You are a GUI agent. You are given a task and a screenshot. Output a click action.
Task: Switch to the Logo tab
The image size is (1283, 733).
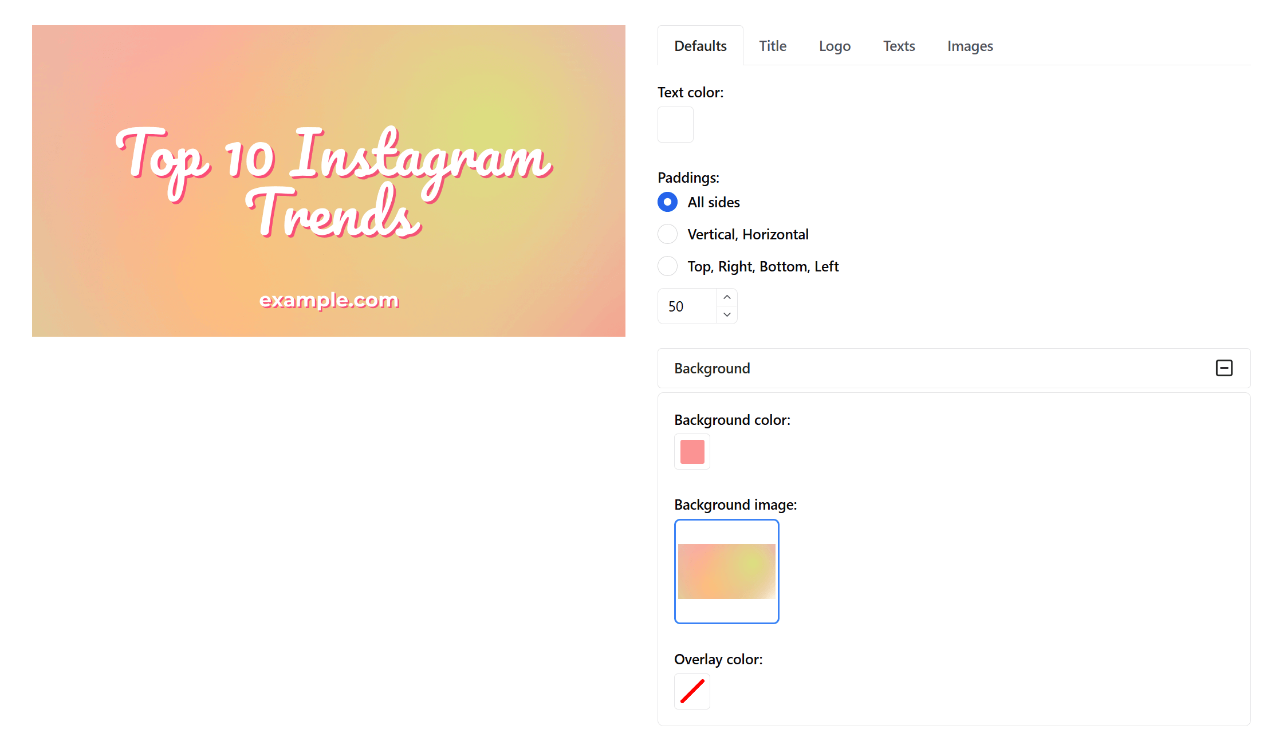pos(835,46)
